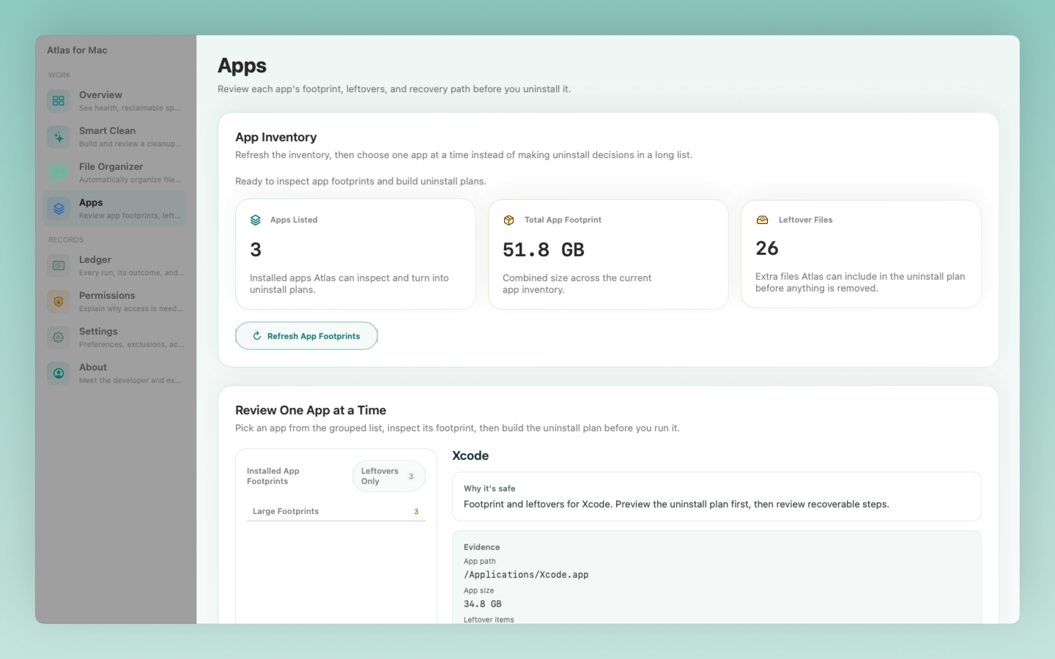Click the leftover count 26
Image resolution: width=1055 pixels, height=659 pixels.
pyautogui.click(x=767, y=249)
